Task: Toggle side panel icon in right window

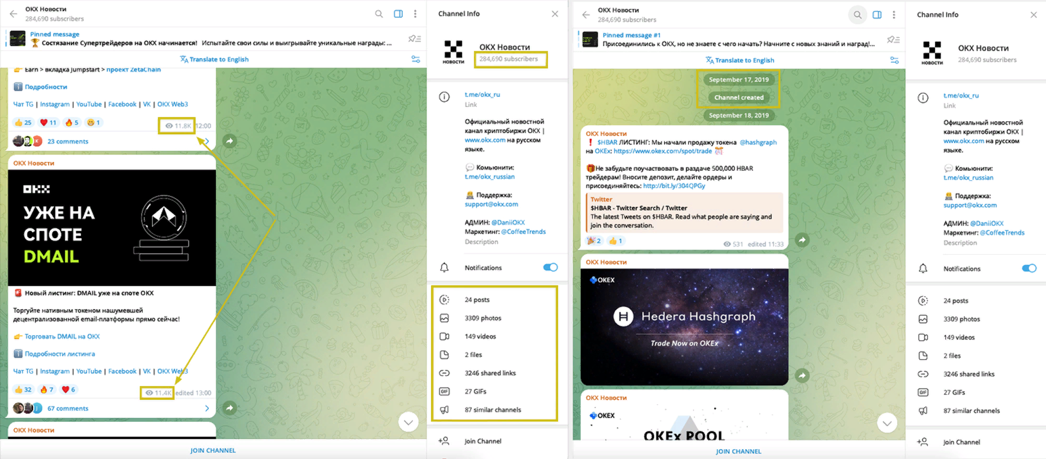Action: 877,15
